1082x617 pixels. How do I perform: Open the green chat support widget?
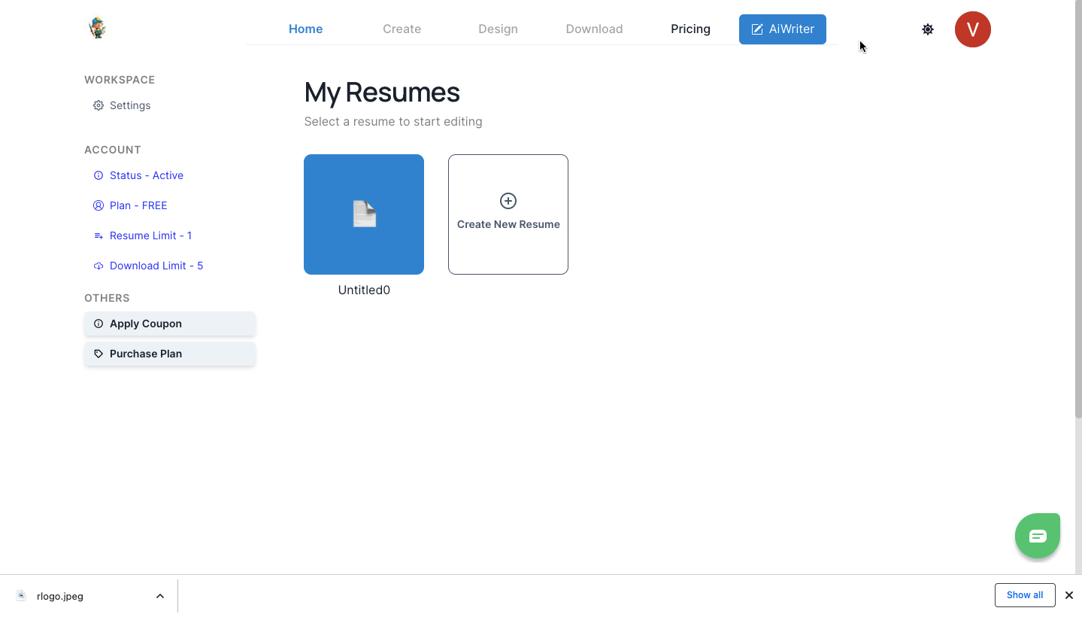[1037, 535]
